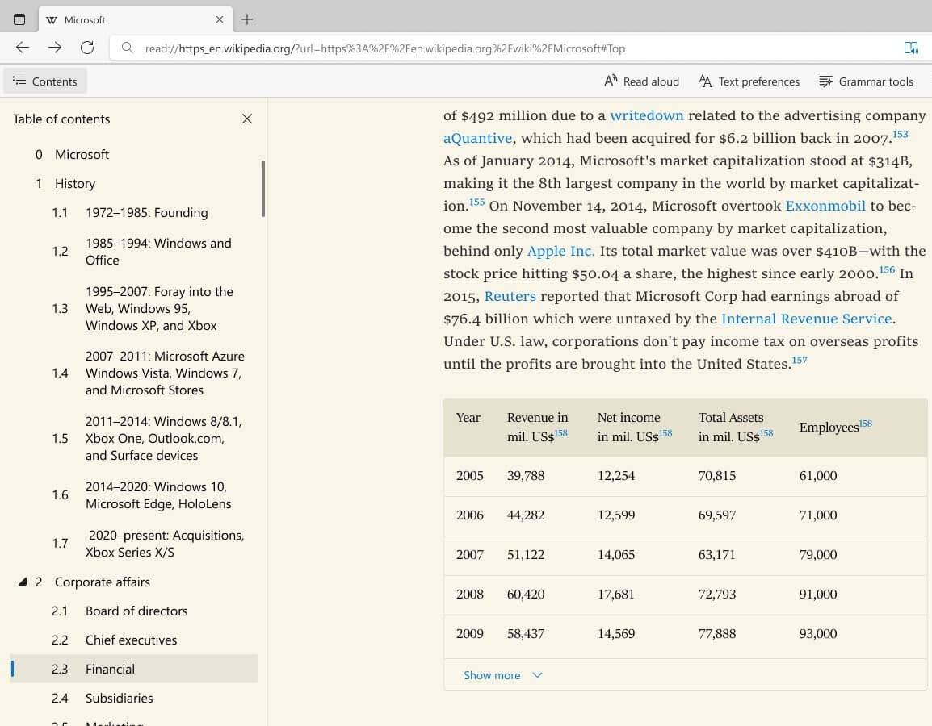Close the Microsoft tab
Viewport: 932px width, 726px height.
click(220, 19)
